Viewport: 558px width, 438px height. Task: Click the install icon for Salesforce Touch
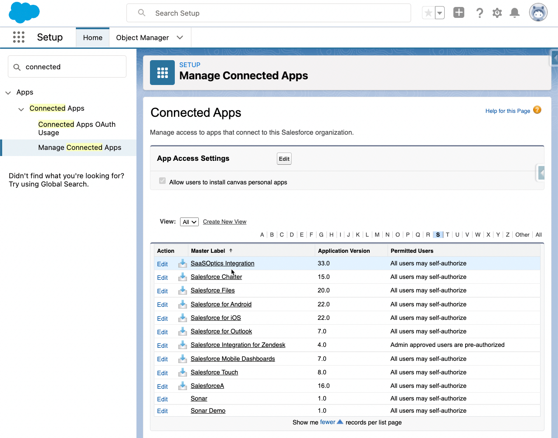coord(183,372)
